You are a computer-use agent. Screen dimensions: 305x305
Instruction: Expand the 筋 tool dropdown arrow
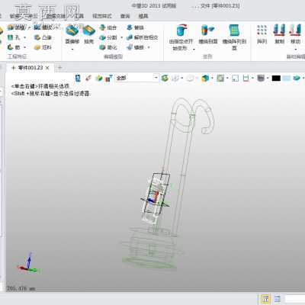click(x=24, y=47)
